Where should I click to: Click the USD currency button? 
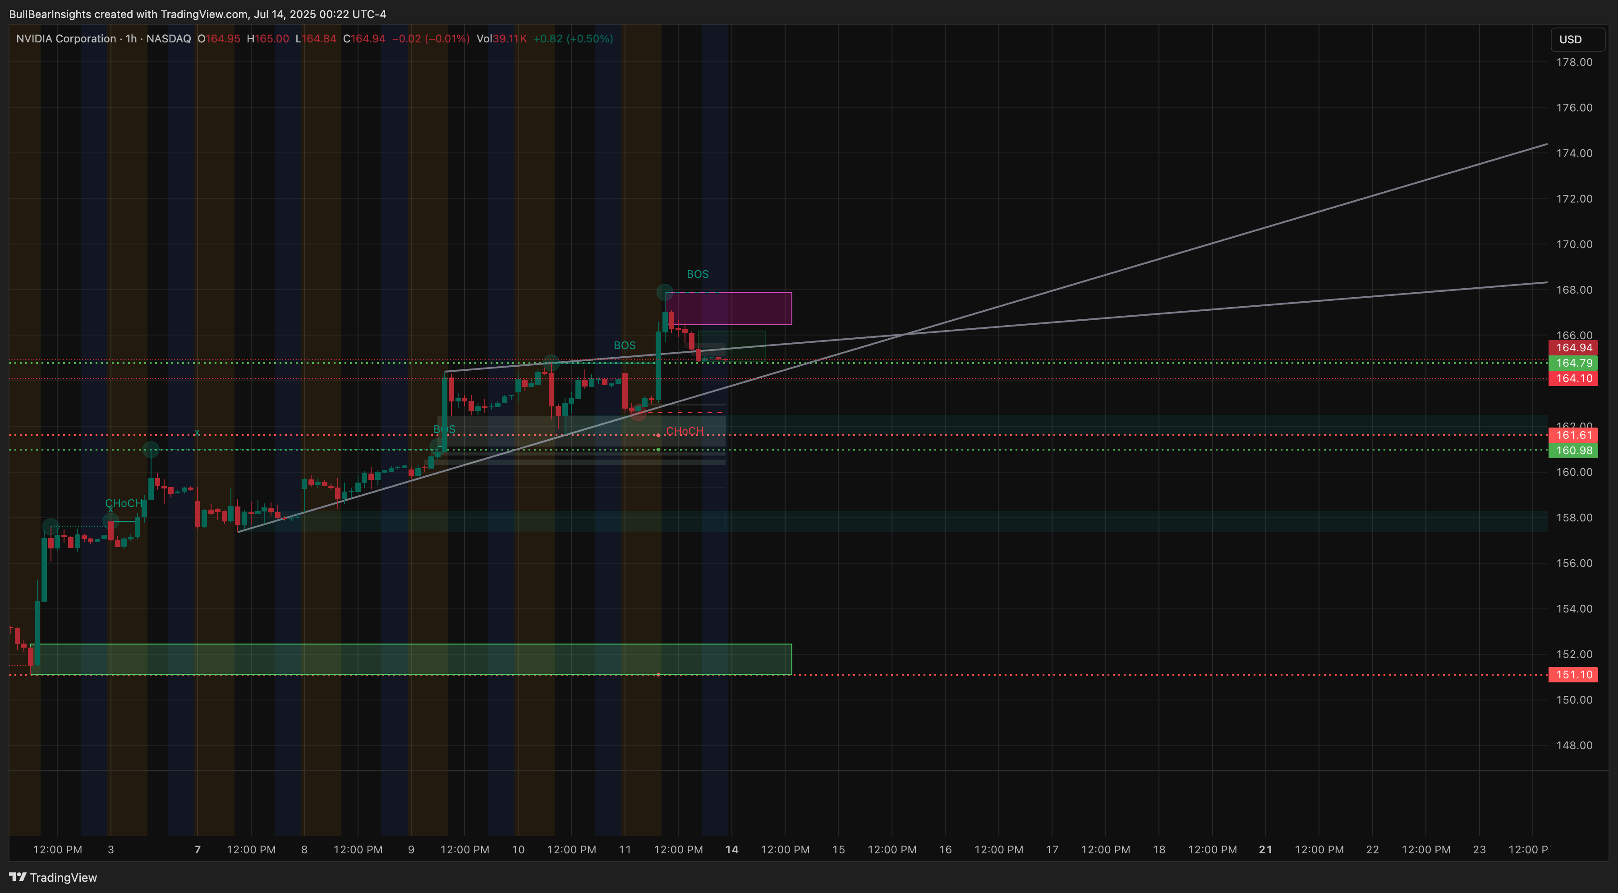click(1577, 40)
